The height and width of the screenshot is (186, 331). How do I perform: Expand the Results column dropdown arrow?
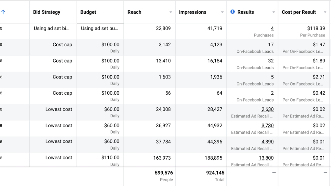(x=274, y=12)
